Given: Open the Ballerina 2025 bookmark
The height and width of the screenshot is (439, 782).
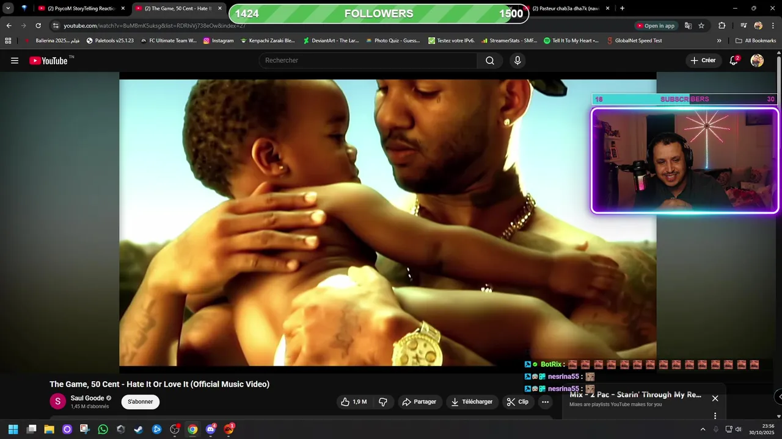Looking at the screenshot, I should pos(51,41).
